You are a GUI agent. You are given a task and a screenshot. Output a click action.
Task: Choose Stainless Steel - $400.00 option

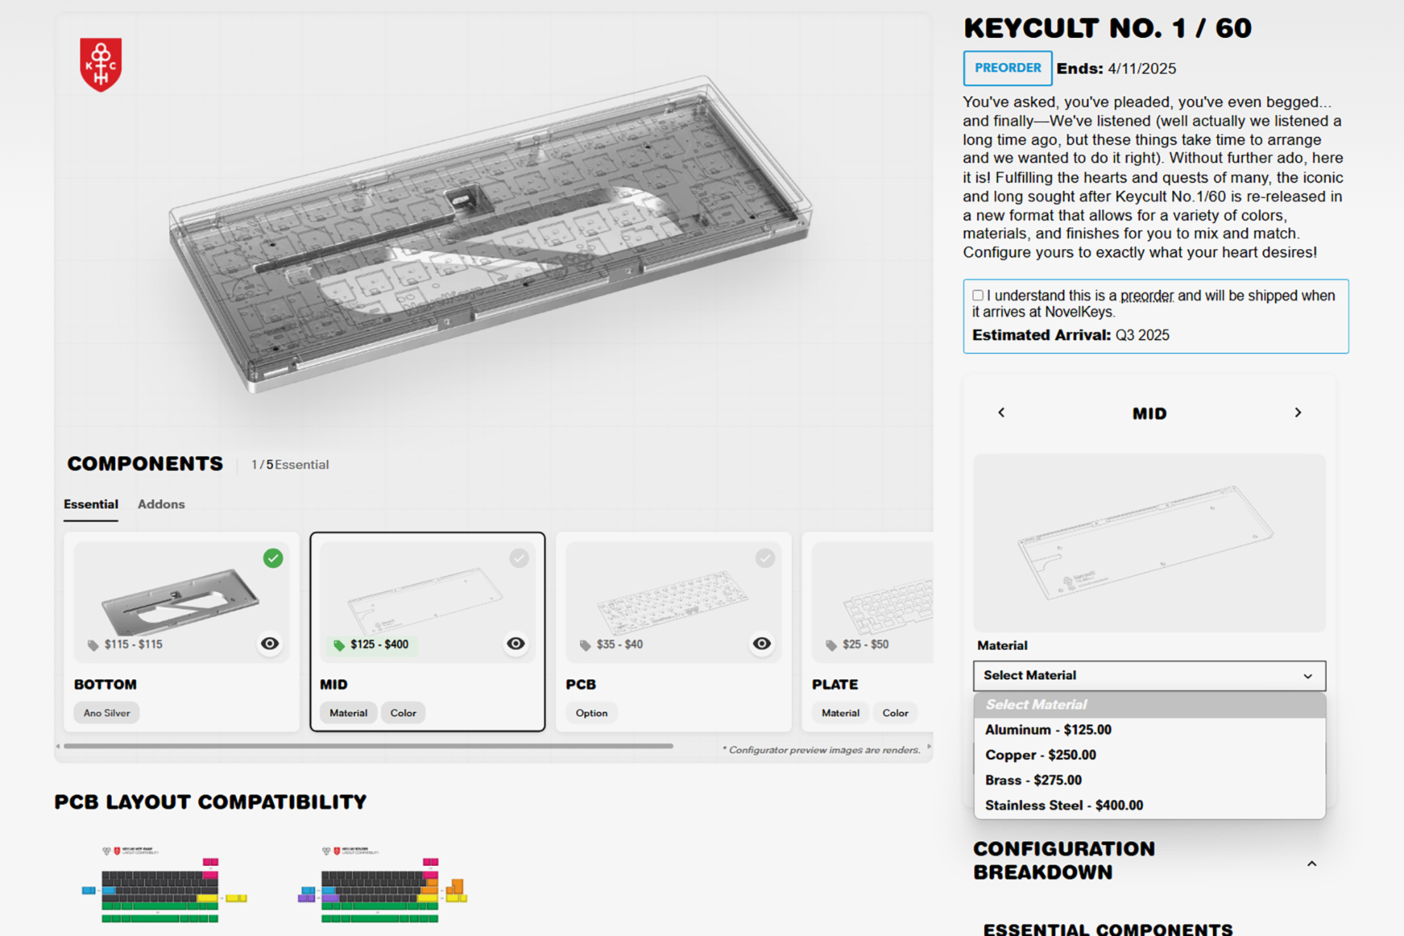(1064, 805)
